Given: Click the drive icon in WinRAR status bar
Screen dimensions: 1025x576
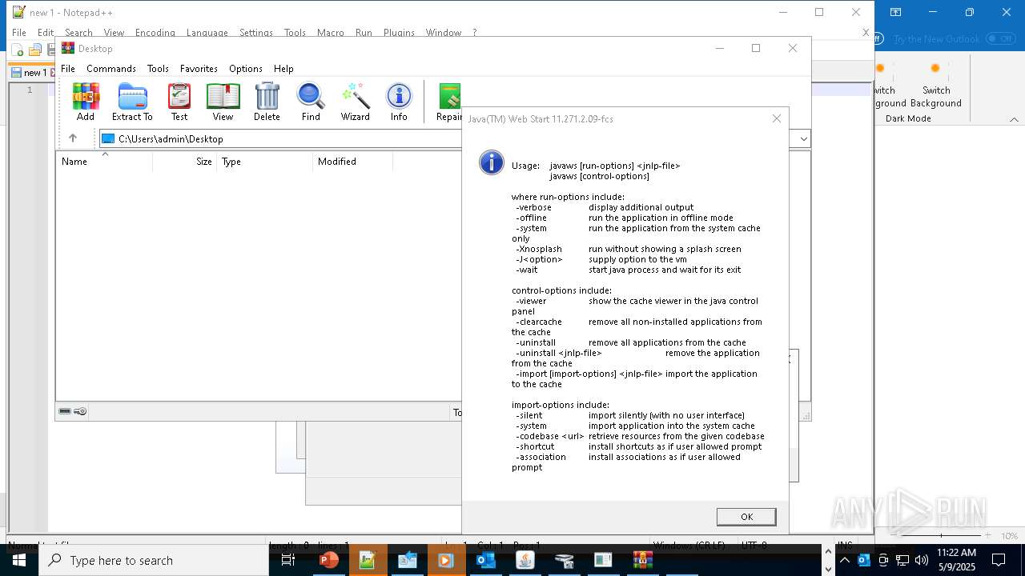Looking at the screenshot, I should coord(65,411).
